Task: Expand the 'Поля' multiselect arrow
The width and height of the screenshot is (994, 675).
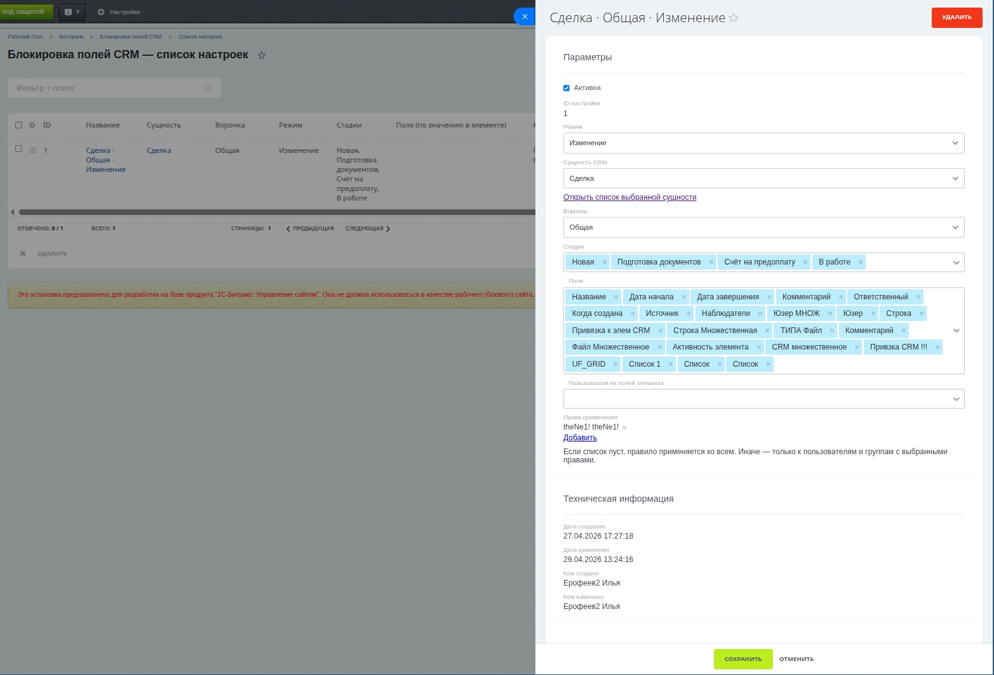Action: coord(956,331)
